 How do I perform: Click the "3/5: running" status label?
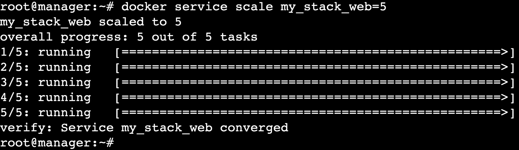(x=46, y=83)
